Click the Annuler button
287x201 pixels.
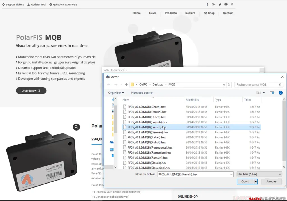pos(271,181)
